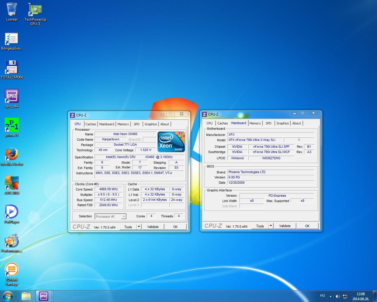377x302 pixels.
Task: Click the BIOS Brand Phoenix Technologies LTD
Action: [x=271, y=172]
